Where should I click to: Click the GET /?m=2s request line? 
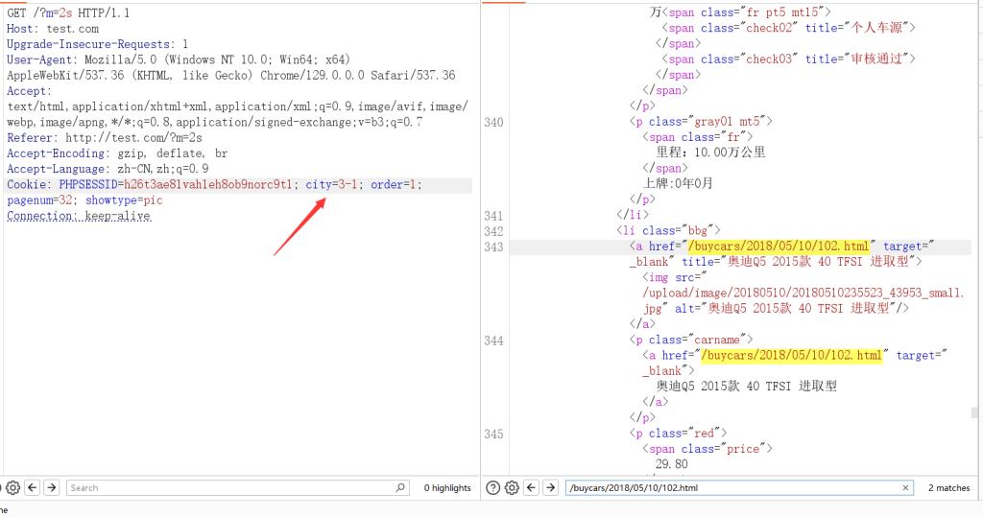[67, 13]
